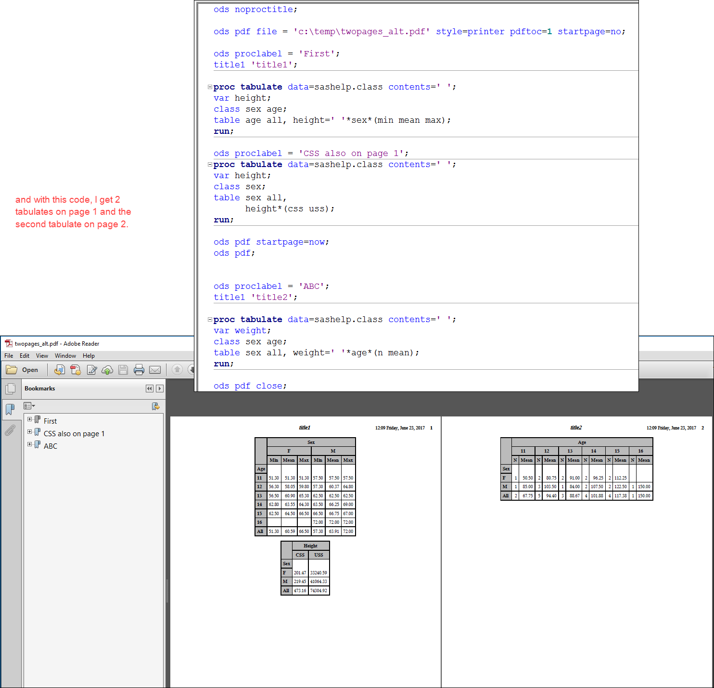
Task: Select the First bookmark entry
Action: tap(50, 421)
